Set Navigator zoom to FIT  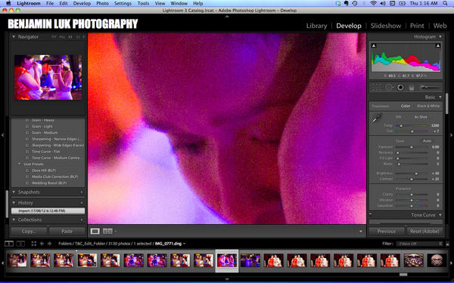click(x=54, y=37)
